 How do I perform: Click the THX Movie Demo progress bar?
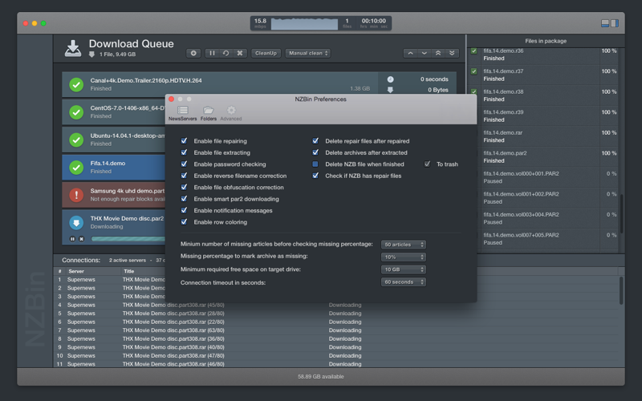tap(128, 238)
